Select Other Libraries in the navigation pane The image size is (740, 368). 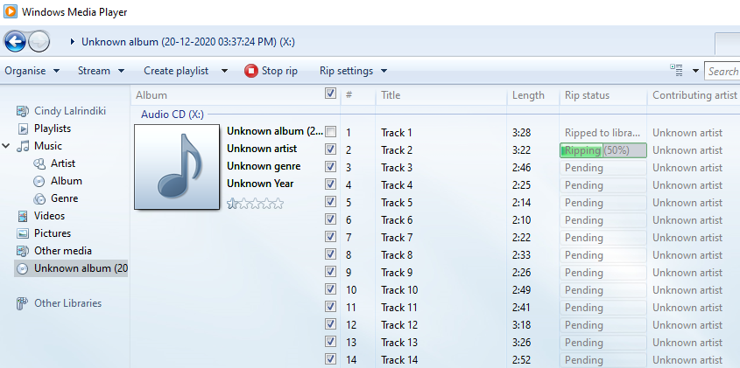point(67,303)
